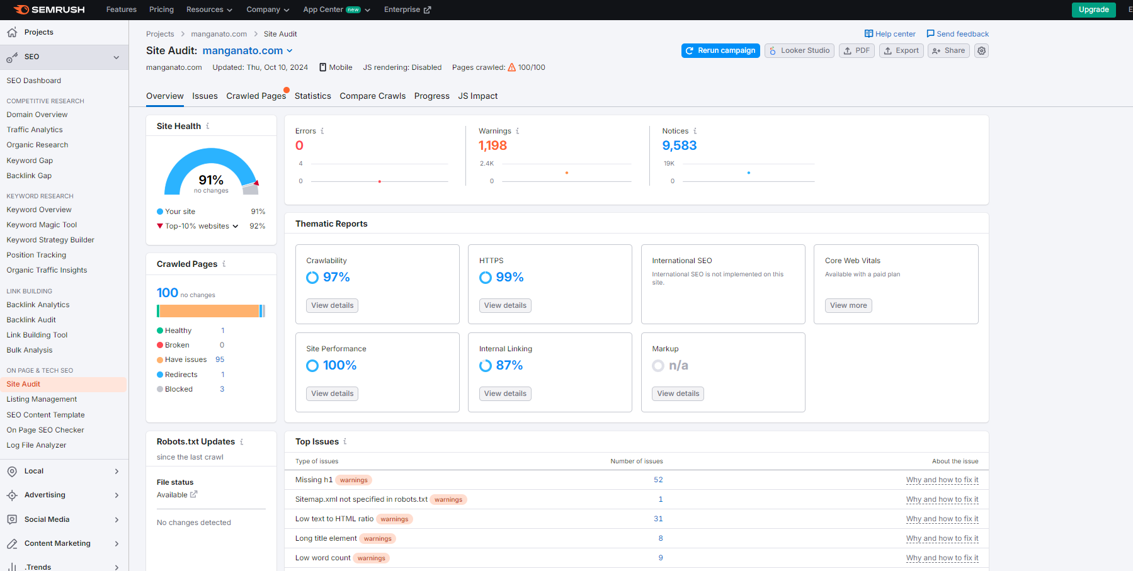Expand the Advertising sidebar section
Viewport: 1133px width, 571px height.
click(x=117, y=495)
